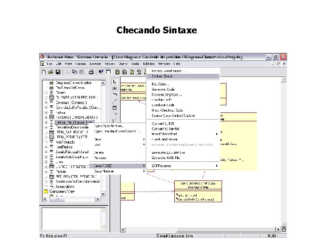
Task: Open the Add-Ins menu
Action: point(148,64)
